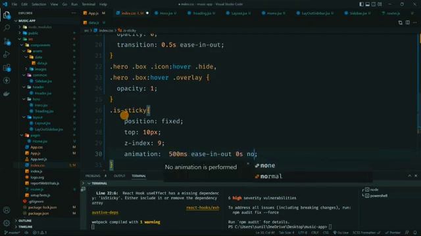Select the node terminal instance
The image size is (421, 236).
point(374,189)
